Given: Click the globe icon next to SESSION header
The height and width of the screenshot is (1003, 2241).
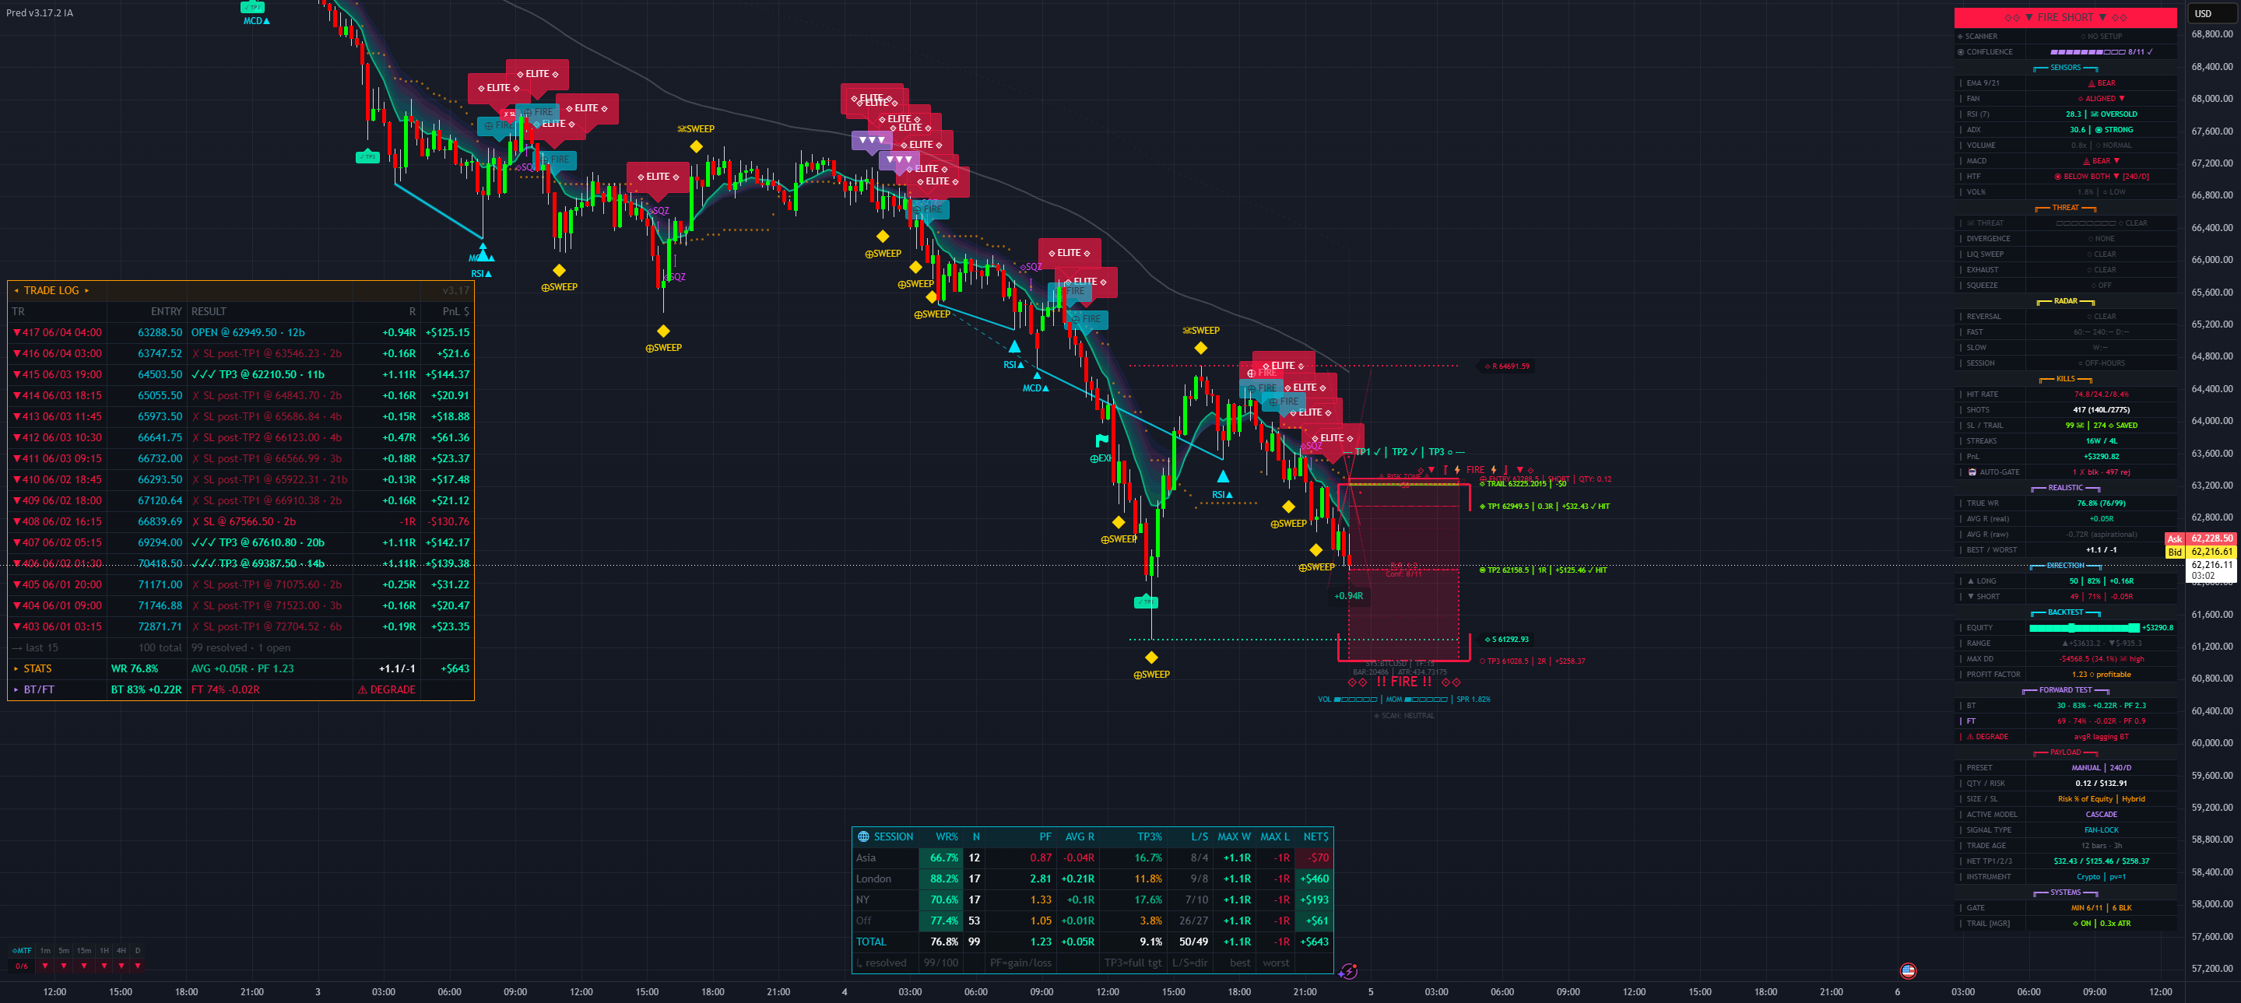Looking at the screenshot, I should [863, 836].
